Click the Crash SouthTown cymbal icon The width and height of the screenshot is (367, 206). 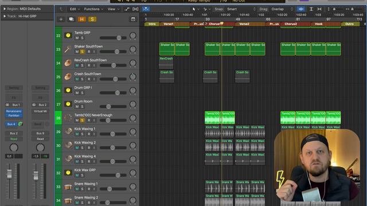click(x=68, y=77)
